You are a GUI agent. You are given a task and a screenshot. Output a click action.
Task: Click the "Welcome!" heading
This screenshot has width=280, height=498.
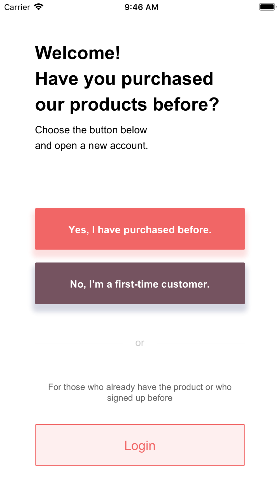pyautogui.click(x=78, y=53)
